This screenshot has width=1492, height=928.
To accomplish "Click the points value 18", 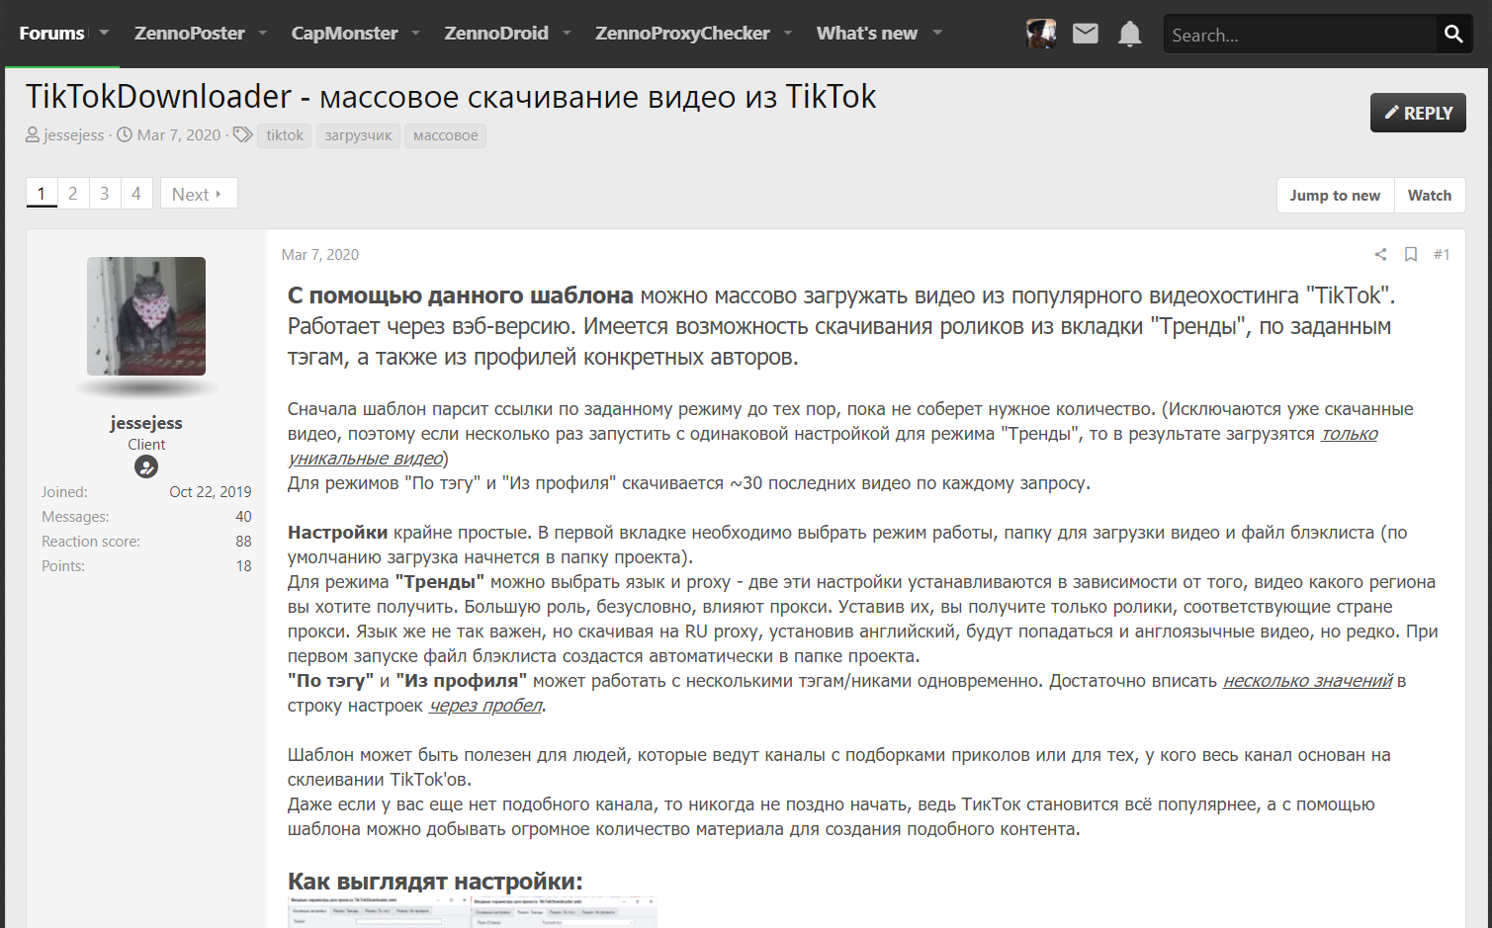I will pos(243,566).
